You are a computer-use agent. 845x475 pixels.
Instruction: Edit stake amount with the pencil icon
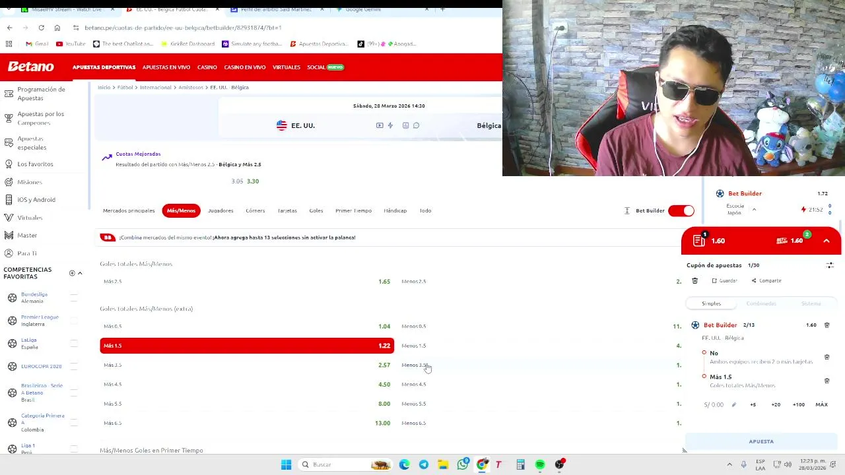click(x=733, y=404)
